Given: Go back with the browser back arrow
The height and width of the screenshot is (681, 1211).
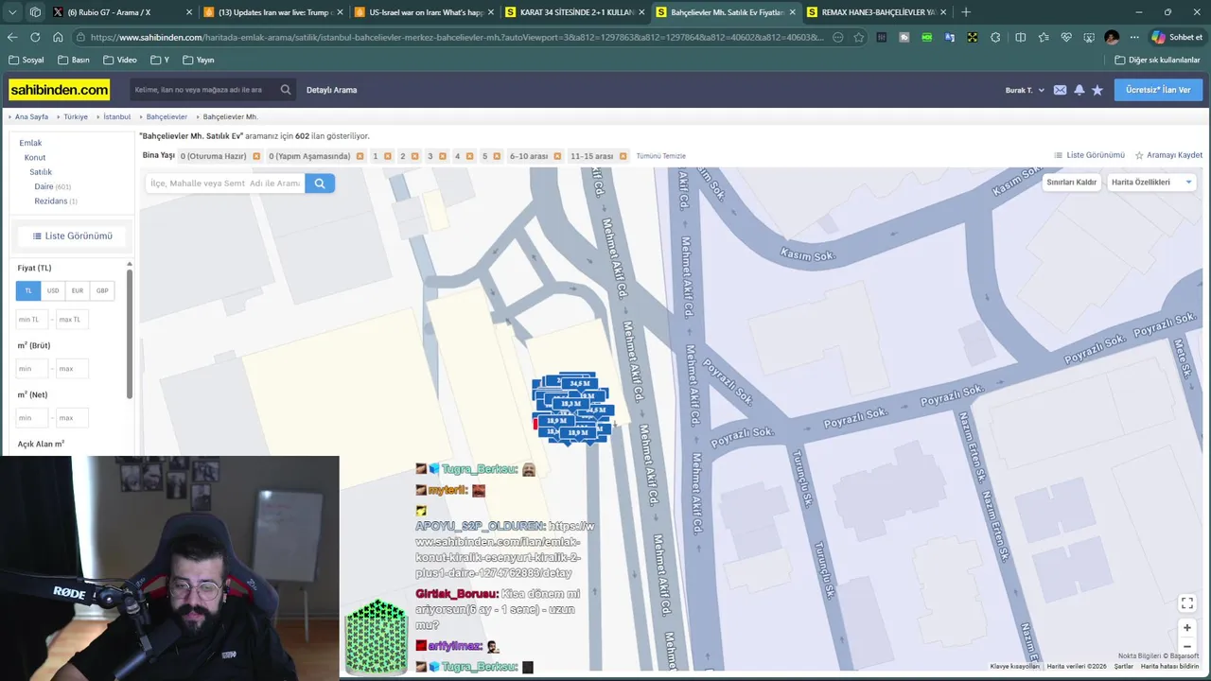Looking at the screenshot, I should (12, 37).
